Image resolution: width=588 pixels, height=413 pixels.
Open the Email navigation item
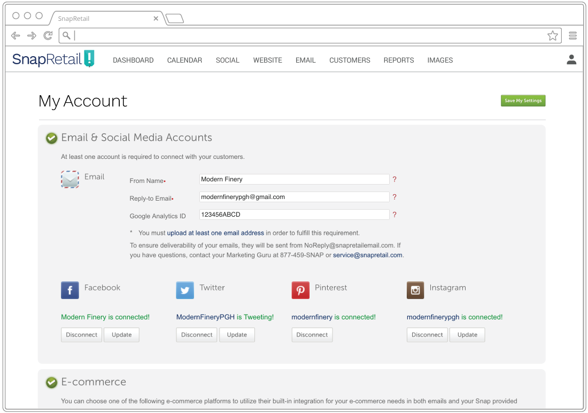click(x=305, y=60)
